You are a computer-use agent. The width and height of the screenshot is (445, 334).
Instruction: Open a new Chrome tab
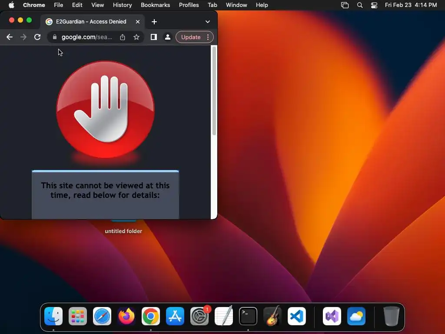[154, 22]
